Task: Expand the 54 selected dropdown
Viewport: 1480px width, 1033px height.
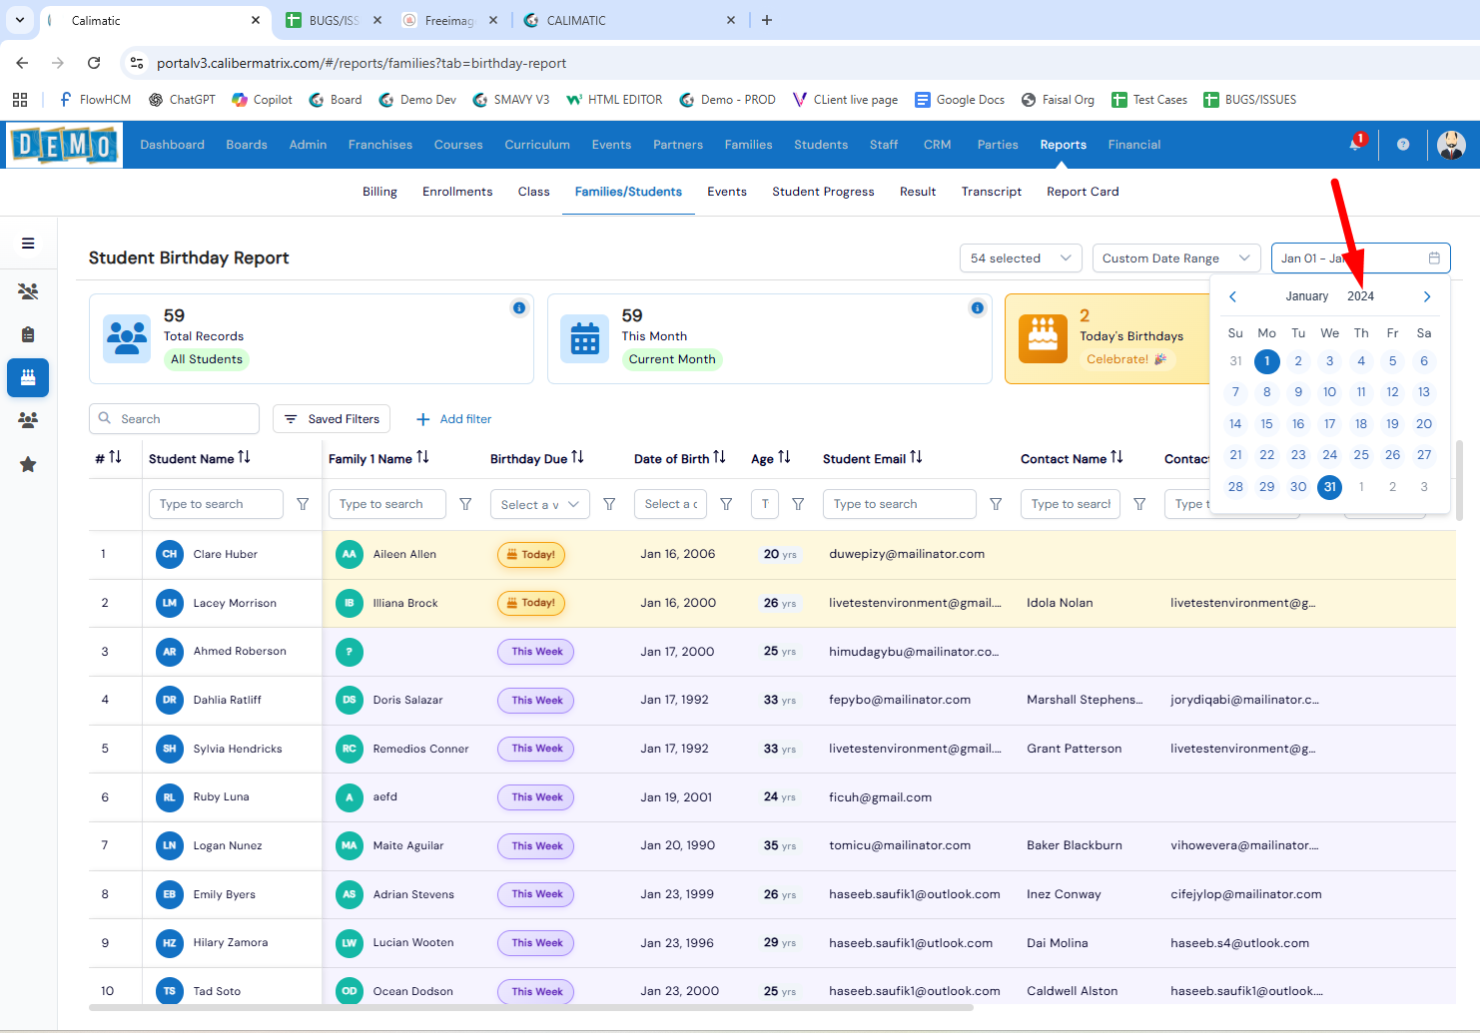Action: click(x=1021, y=258)
